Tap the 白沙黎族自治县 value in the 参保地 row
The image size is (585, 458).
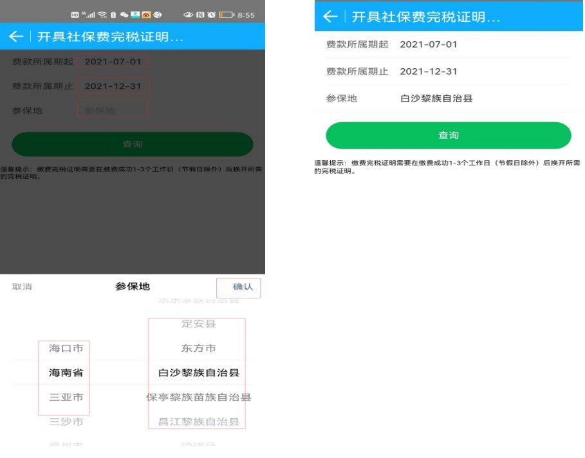[436, 98]
